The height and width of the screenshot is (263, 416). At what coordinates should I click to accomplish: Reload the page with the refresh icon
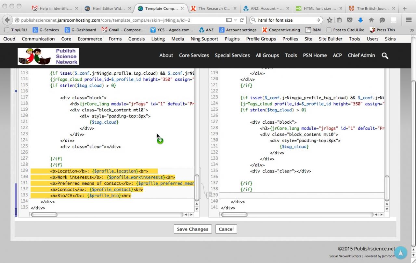coord(242,20)
